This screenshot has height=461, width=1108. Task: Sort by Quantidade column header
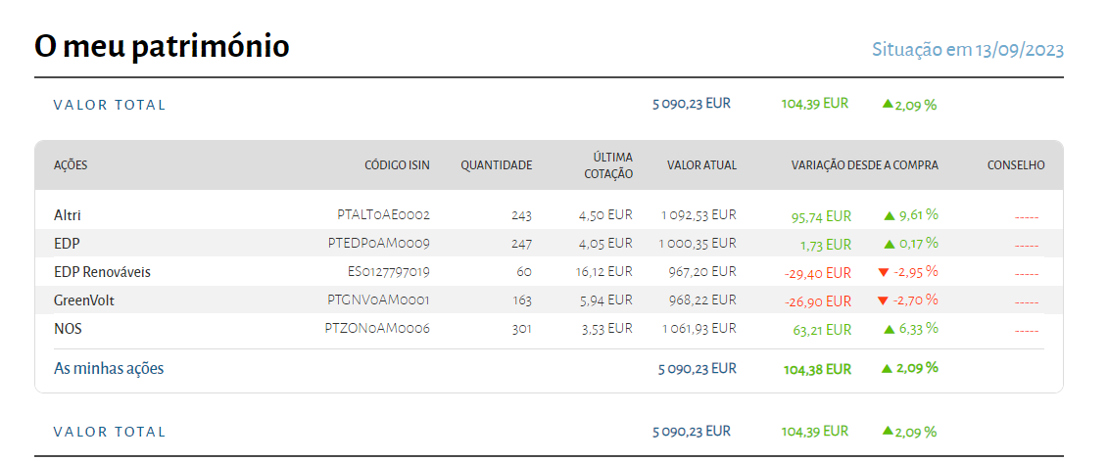click(x=497, y=165)
